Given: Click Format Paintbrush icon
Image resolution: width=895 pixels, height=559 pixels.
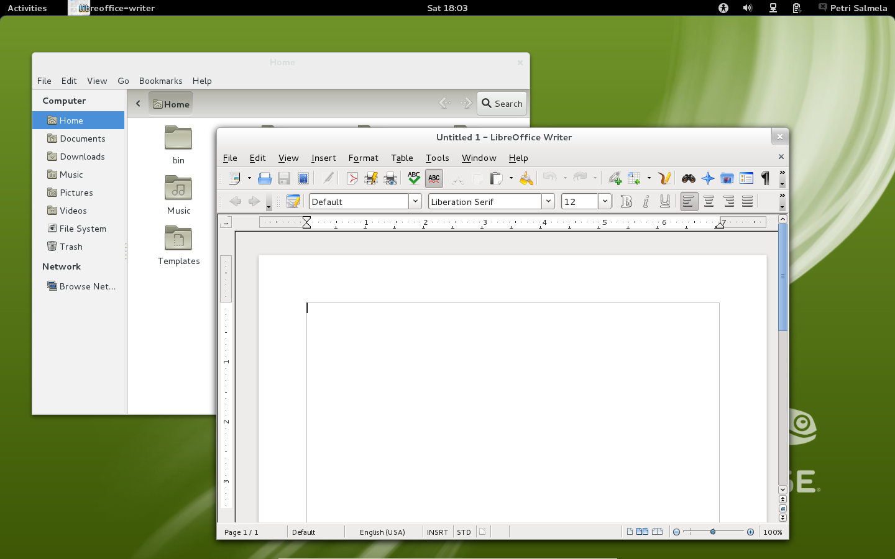Looking at the screenshot, I should tap(526, 179).
